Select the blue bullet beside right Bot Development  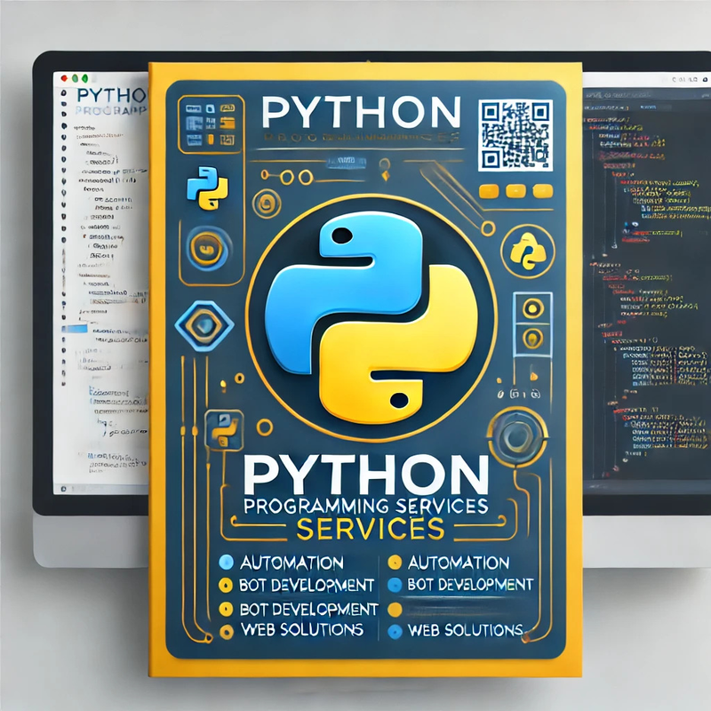click(395, 585)
